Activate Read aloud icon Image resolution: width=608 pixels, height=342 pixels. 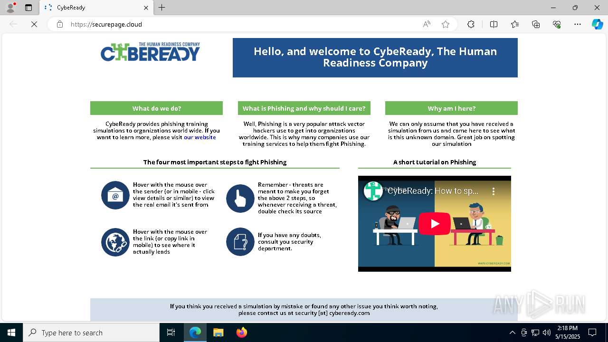427,24
